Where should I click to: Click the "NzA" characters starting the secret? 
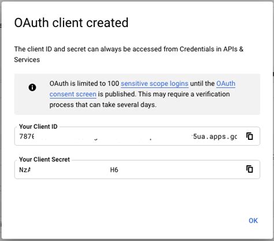click(25, 170)
